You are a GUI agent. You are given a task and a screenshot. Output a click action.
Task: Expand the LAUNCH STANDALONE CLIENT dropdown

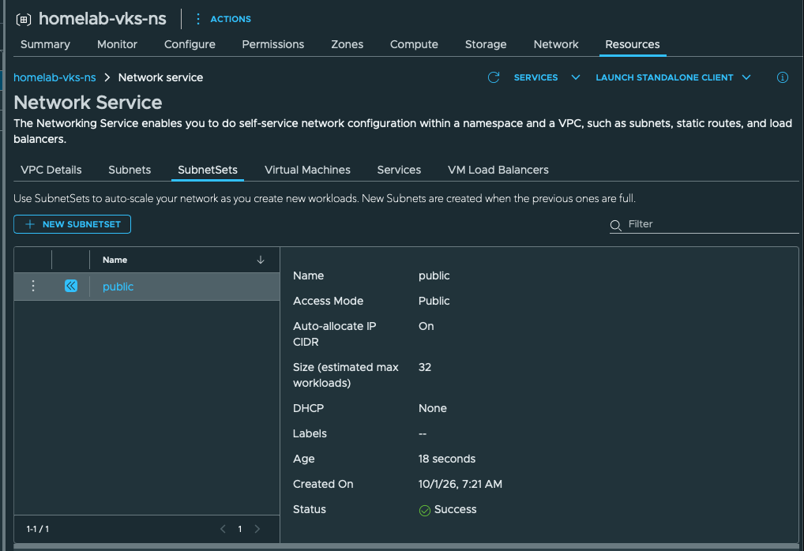[673, 77]
